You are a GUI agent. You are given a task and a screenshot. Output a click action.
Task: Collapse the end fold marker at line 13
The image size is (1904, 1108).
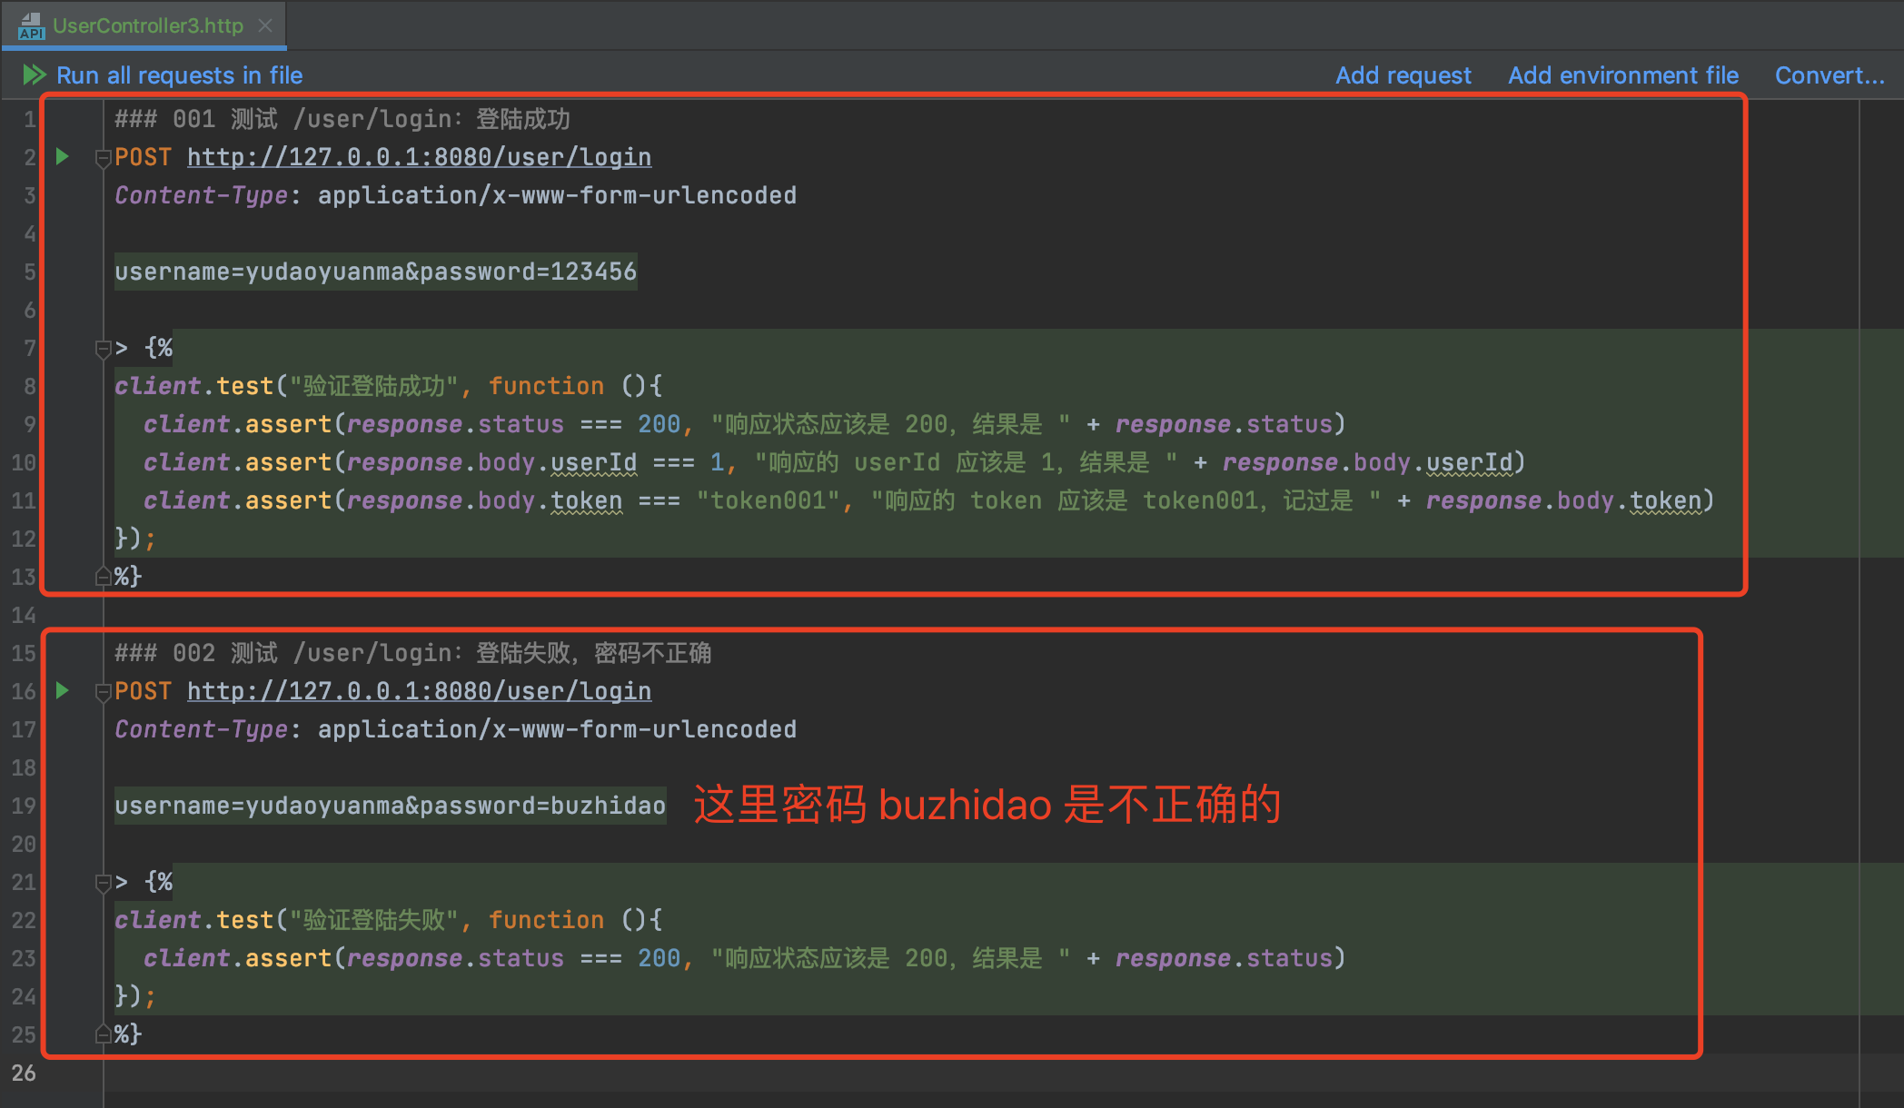point(103,576)
